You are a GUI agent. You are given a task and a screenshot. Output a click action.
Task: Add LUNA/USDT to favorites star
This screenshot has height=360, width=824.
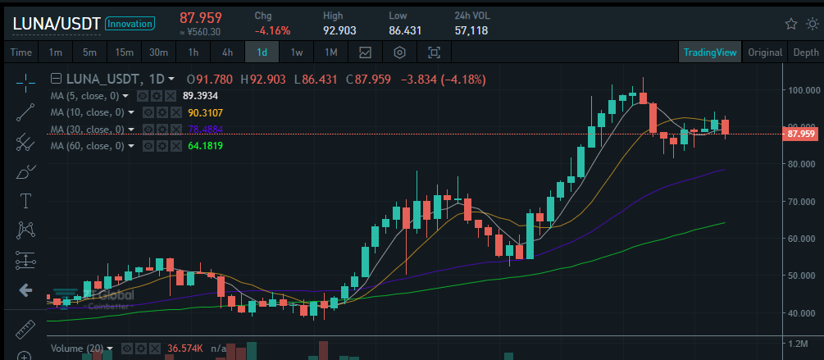(x=791, y=24)
